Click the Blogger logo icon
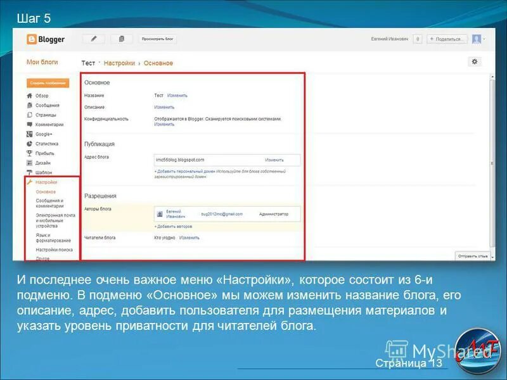Viewport: 507px width, 380px height. tap(31, 39)
